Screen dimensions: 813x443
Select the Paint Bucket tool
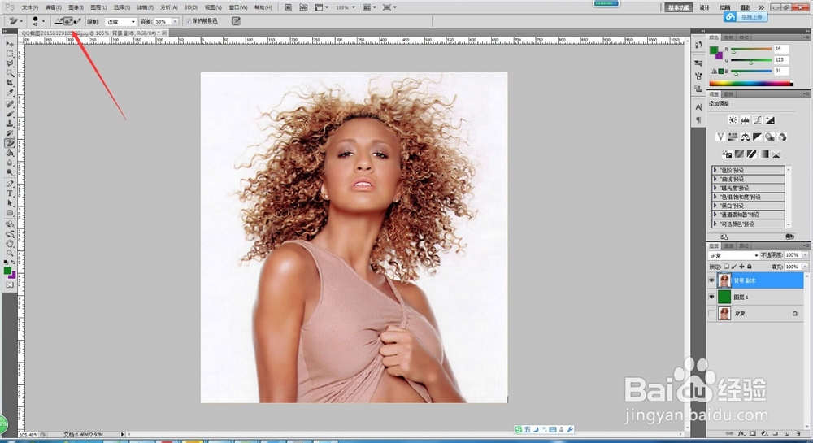tap(9, 154)
